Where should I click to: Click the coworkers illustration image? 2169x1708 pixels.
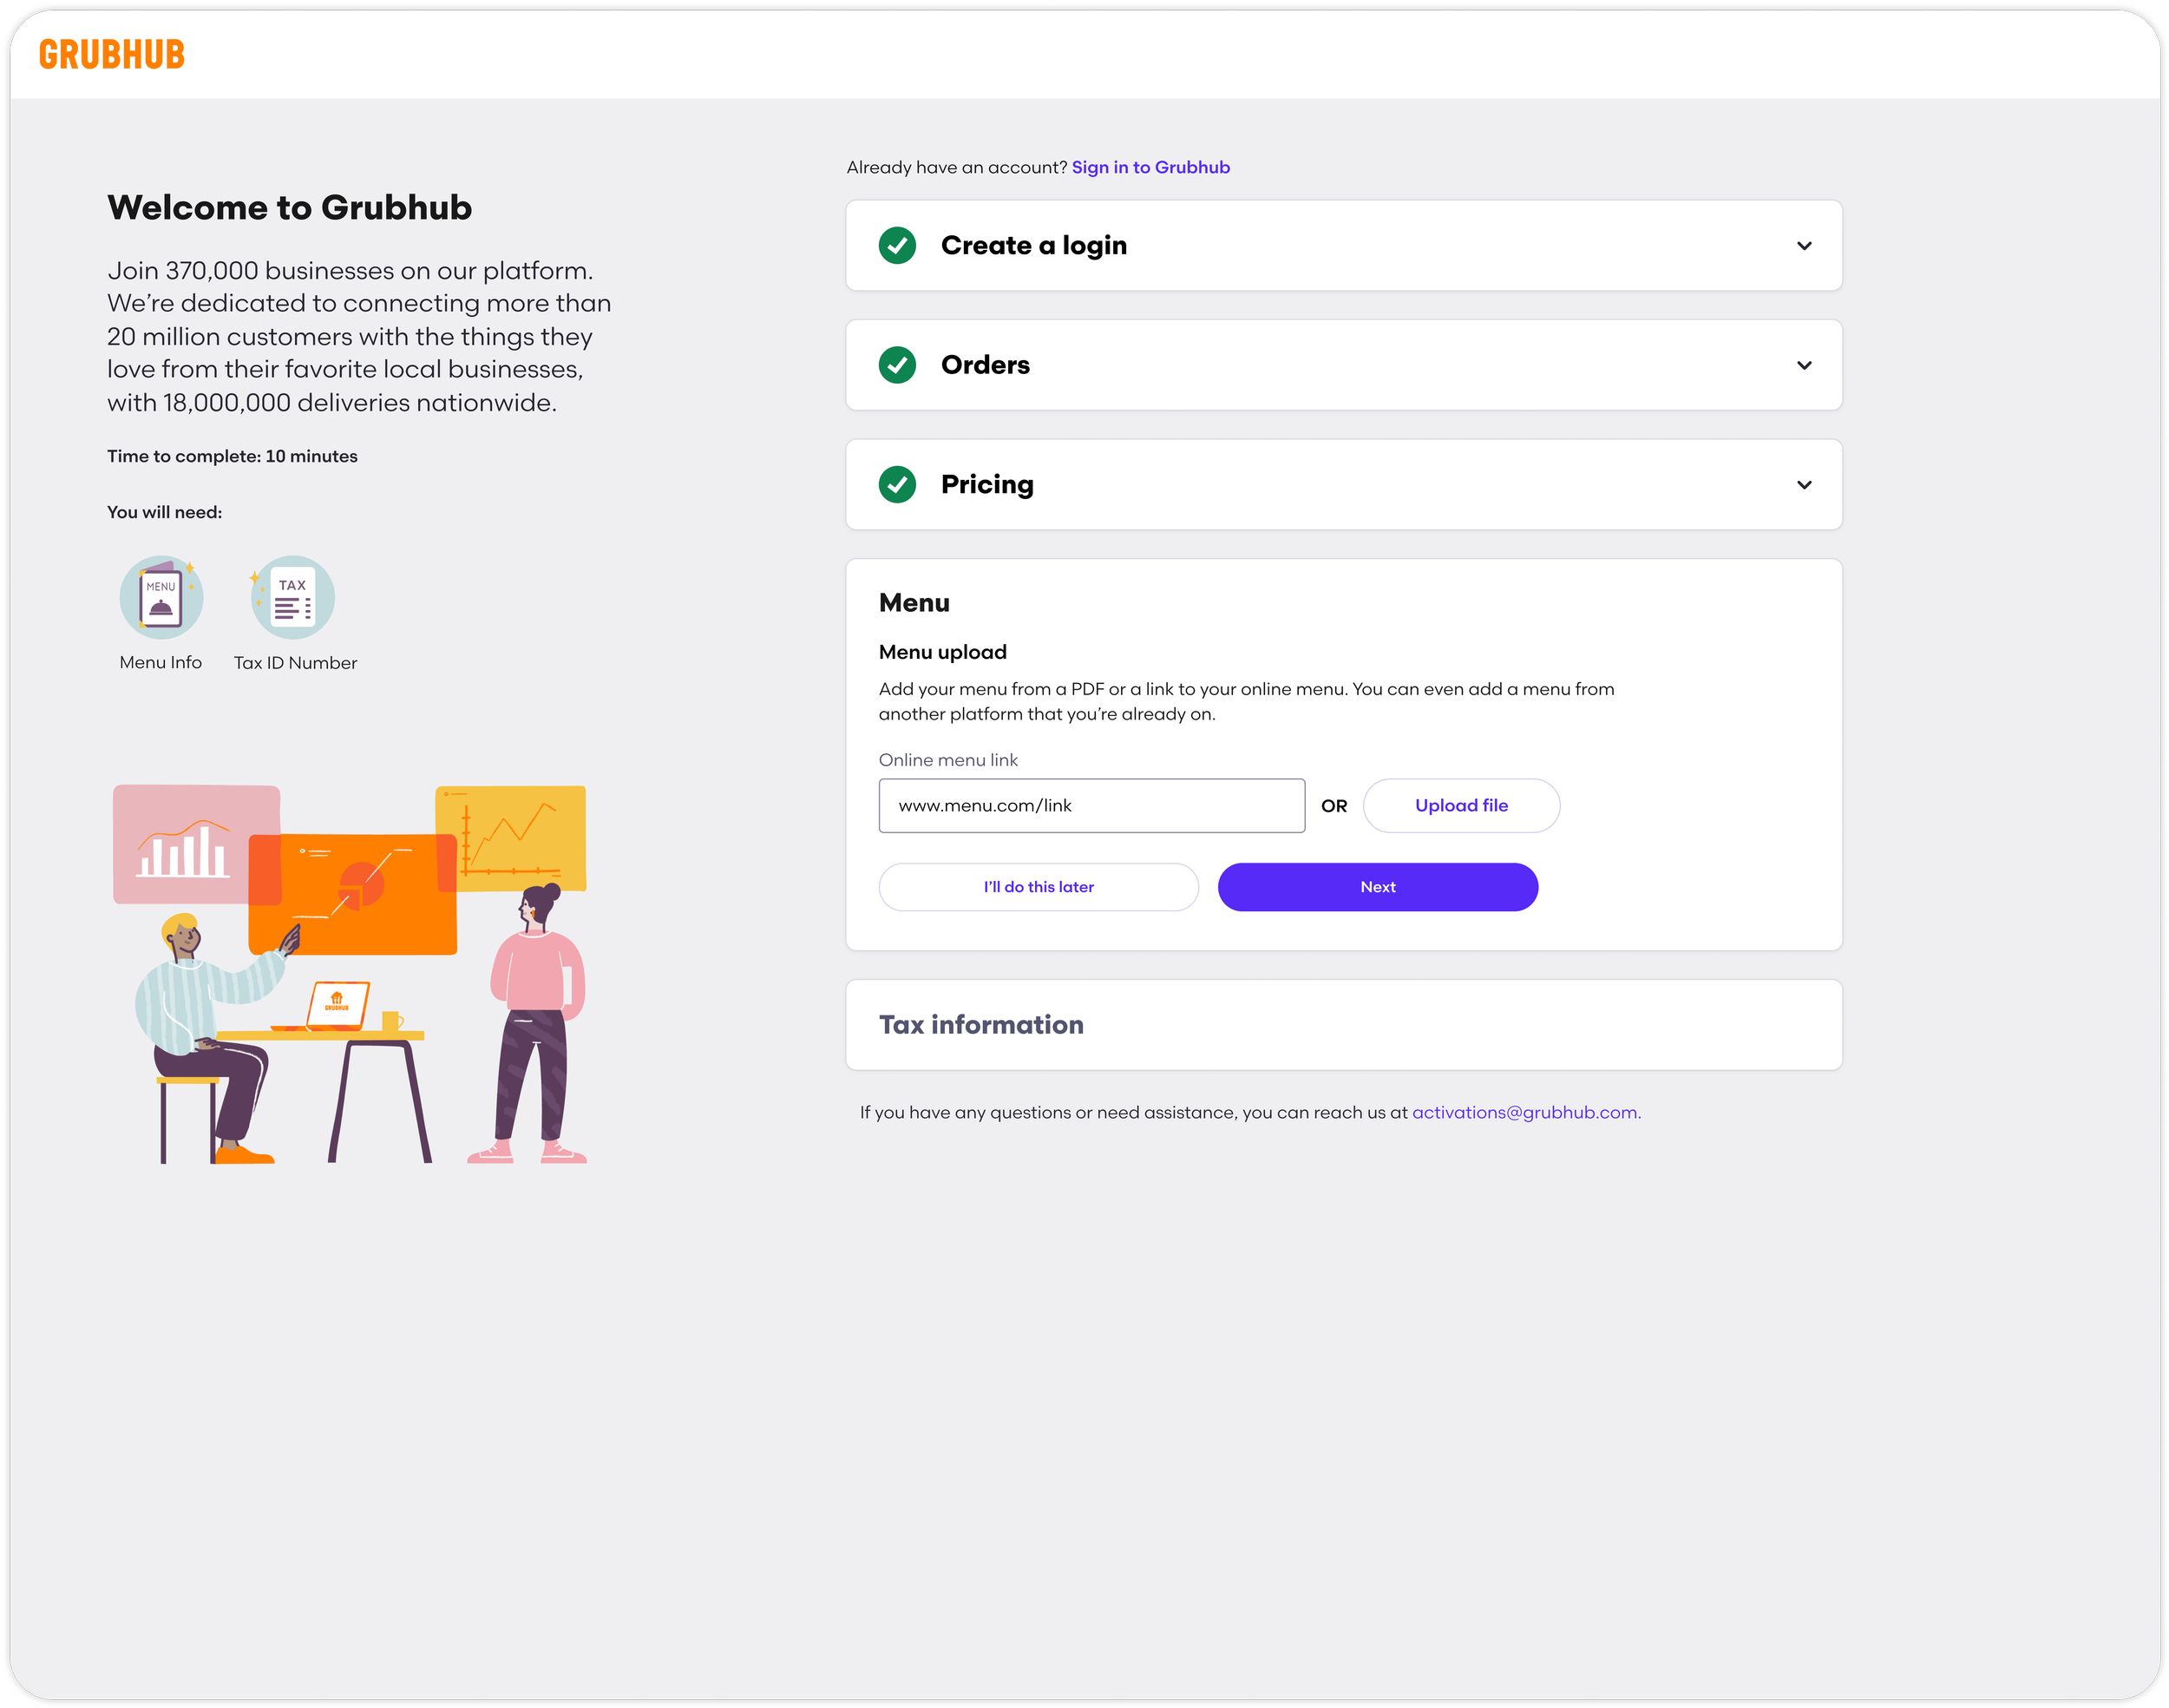tap(350, 973)
